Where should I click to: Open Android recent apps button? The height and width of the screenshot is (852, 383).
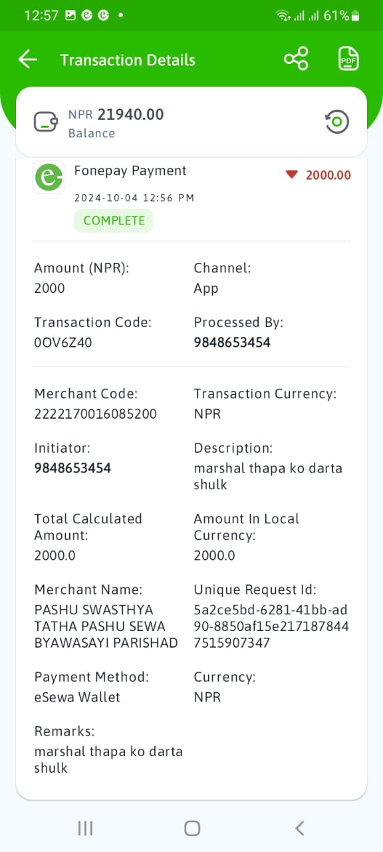point(85,828)
